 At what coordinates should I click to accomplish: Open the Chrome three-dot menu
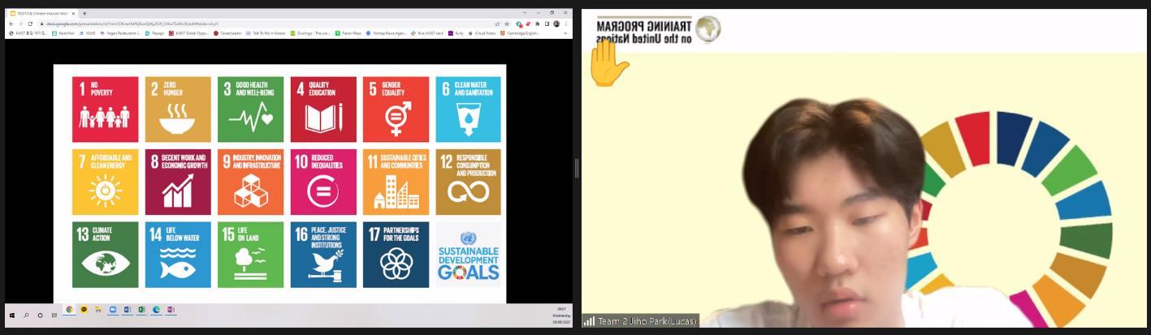565,24
